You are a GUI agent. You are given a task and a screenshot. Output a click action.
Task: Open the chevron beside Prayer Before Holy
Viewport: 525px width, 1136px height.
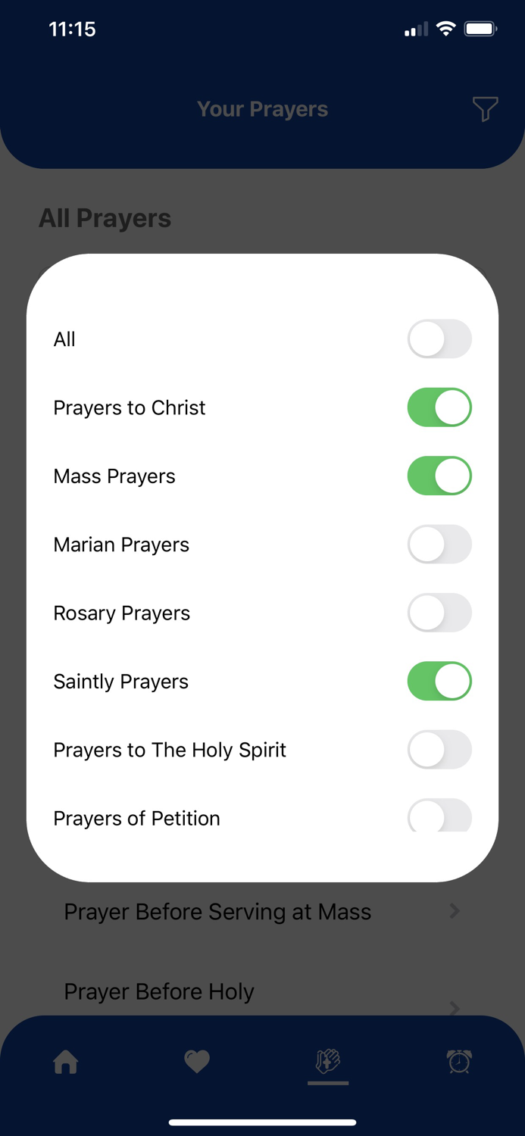455,1008
